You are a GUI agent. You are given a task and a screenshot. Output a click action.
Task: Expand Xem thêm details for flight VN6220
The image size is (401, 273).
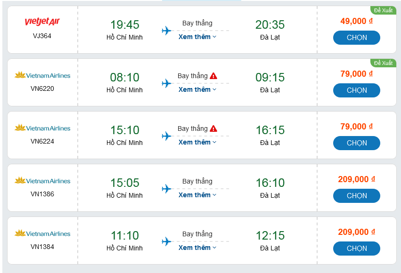[197, 89]
